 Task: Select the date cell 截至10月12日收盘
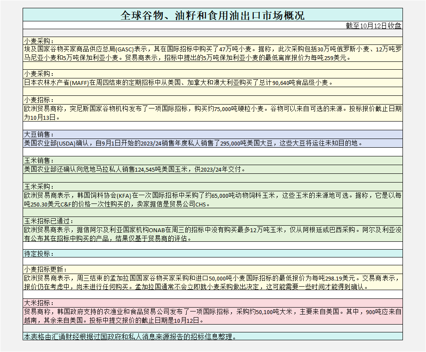pos(373,26)
